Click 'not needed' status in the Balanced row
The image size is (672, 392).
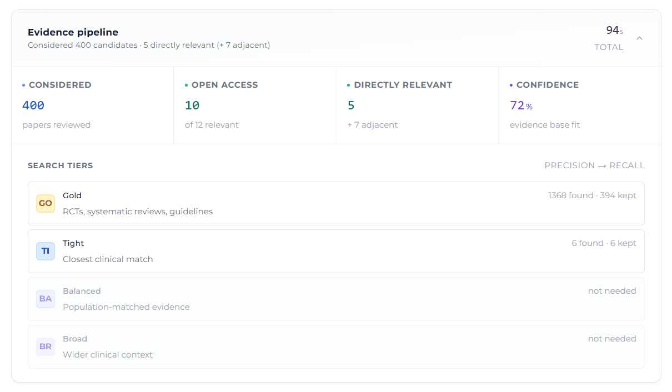point(612,291)
